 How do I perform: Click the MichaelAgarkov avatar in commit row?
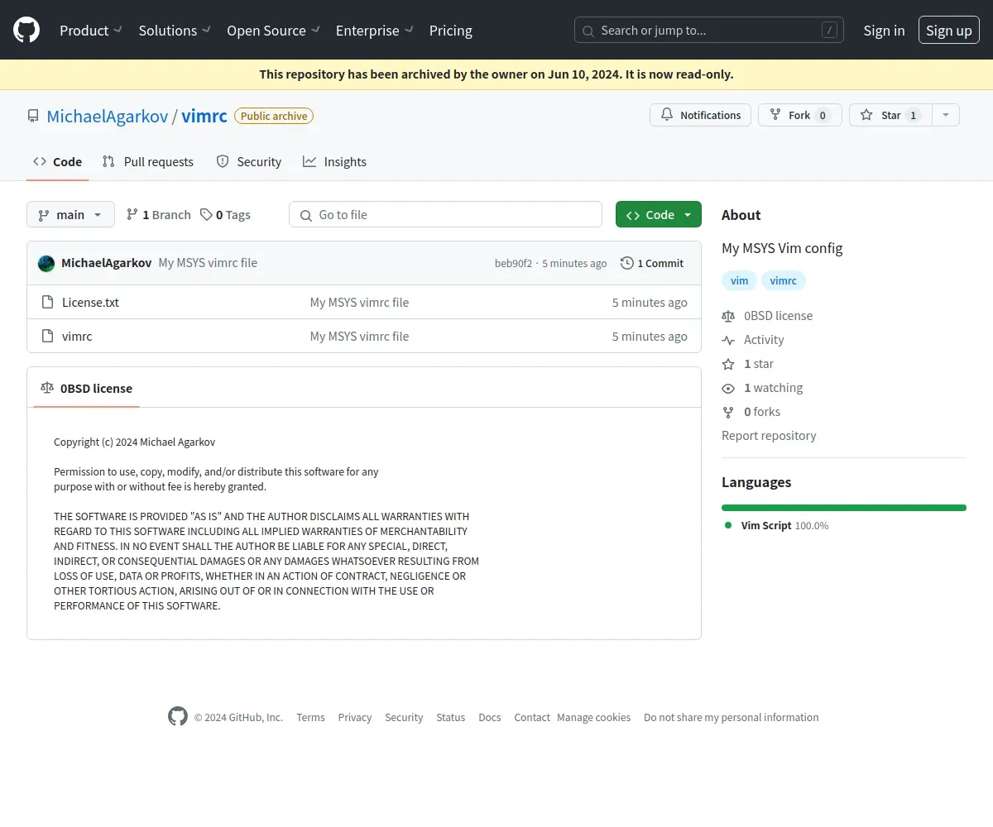coord(46,263)
